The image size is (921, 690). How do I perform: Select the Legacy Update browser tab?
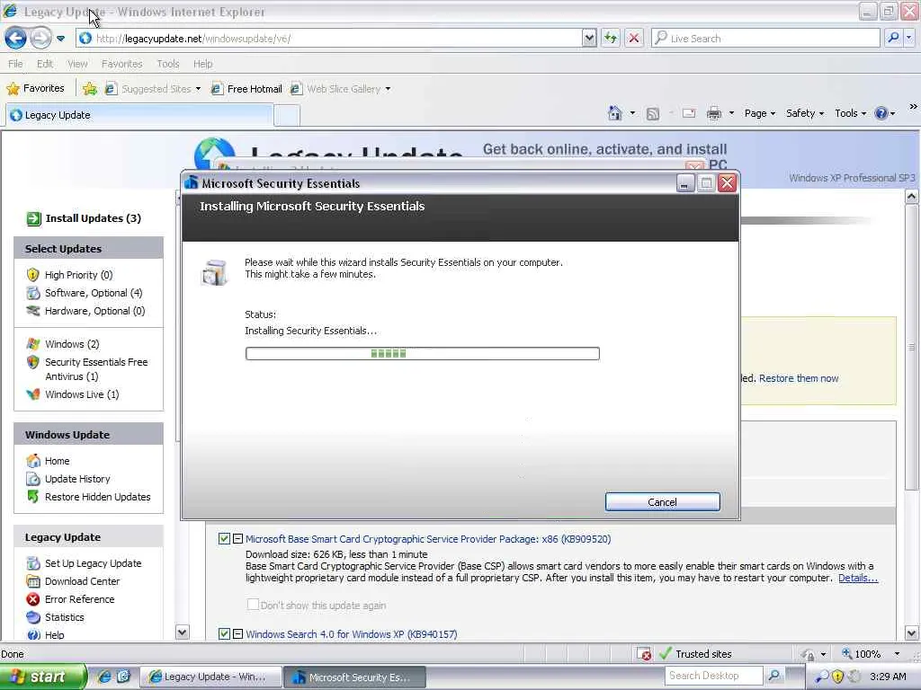[x=139, y=115]
